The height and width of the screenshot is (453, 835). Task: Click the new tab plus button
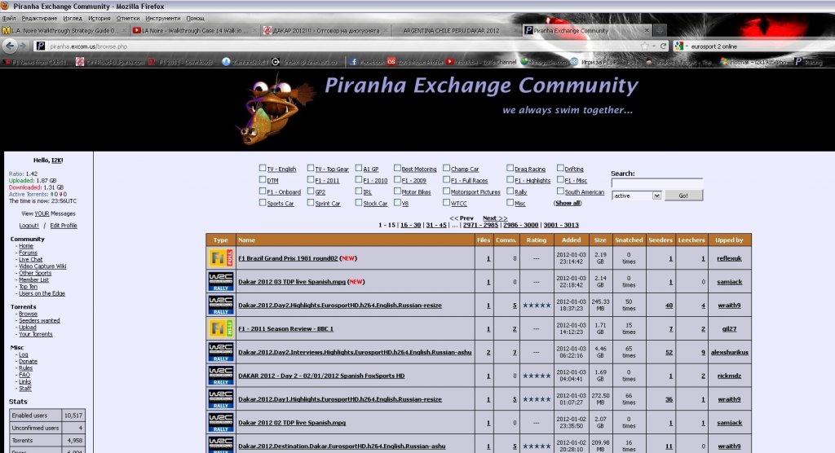(x=660, y=30)
